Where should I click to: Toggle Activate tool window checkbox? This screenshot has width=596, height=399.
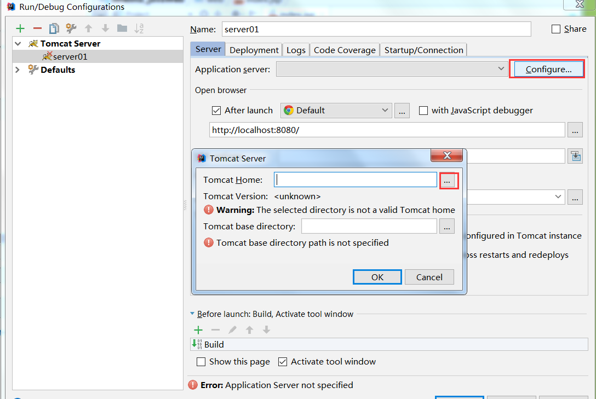(x=283, y=362)
